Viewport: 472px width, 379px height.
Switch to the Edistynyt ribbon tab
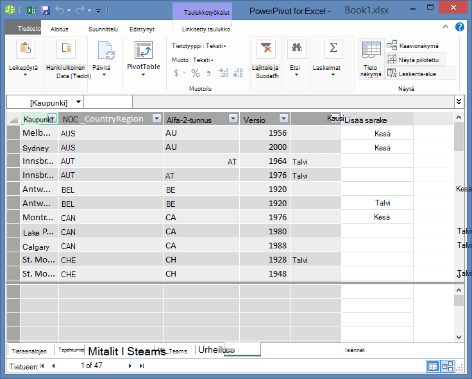[x=142, y=29]
